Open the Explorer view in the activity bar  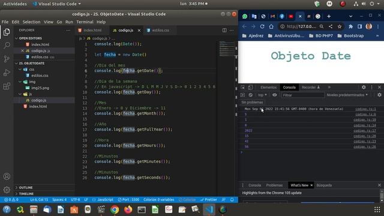click(x=7, y=32)
